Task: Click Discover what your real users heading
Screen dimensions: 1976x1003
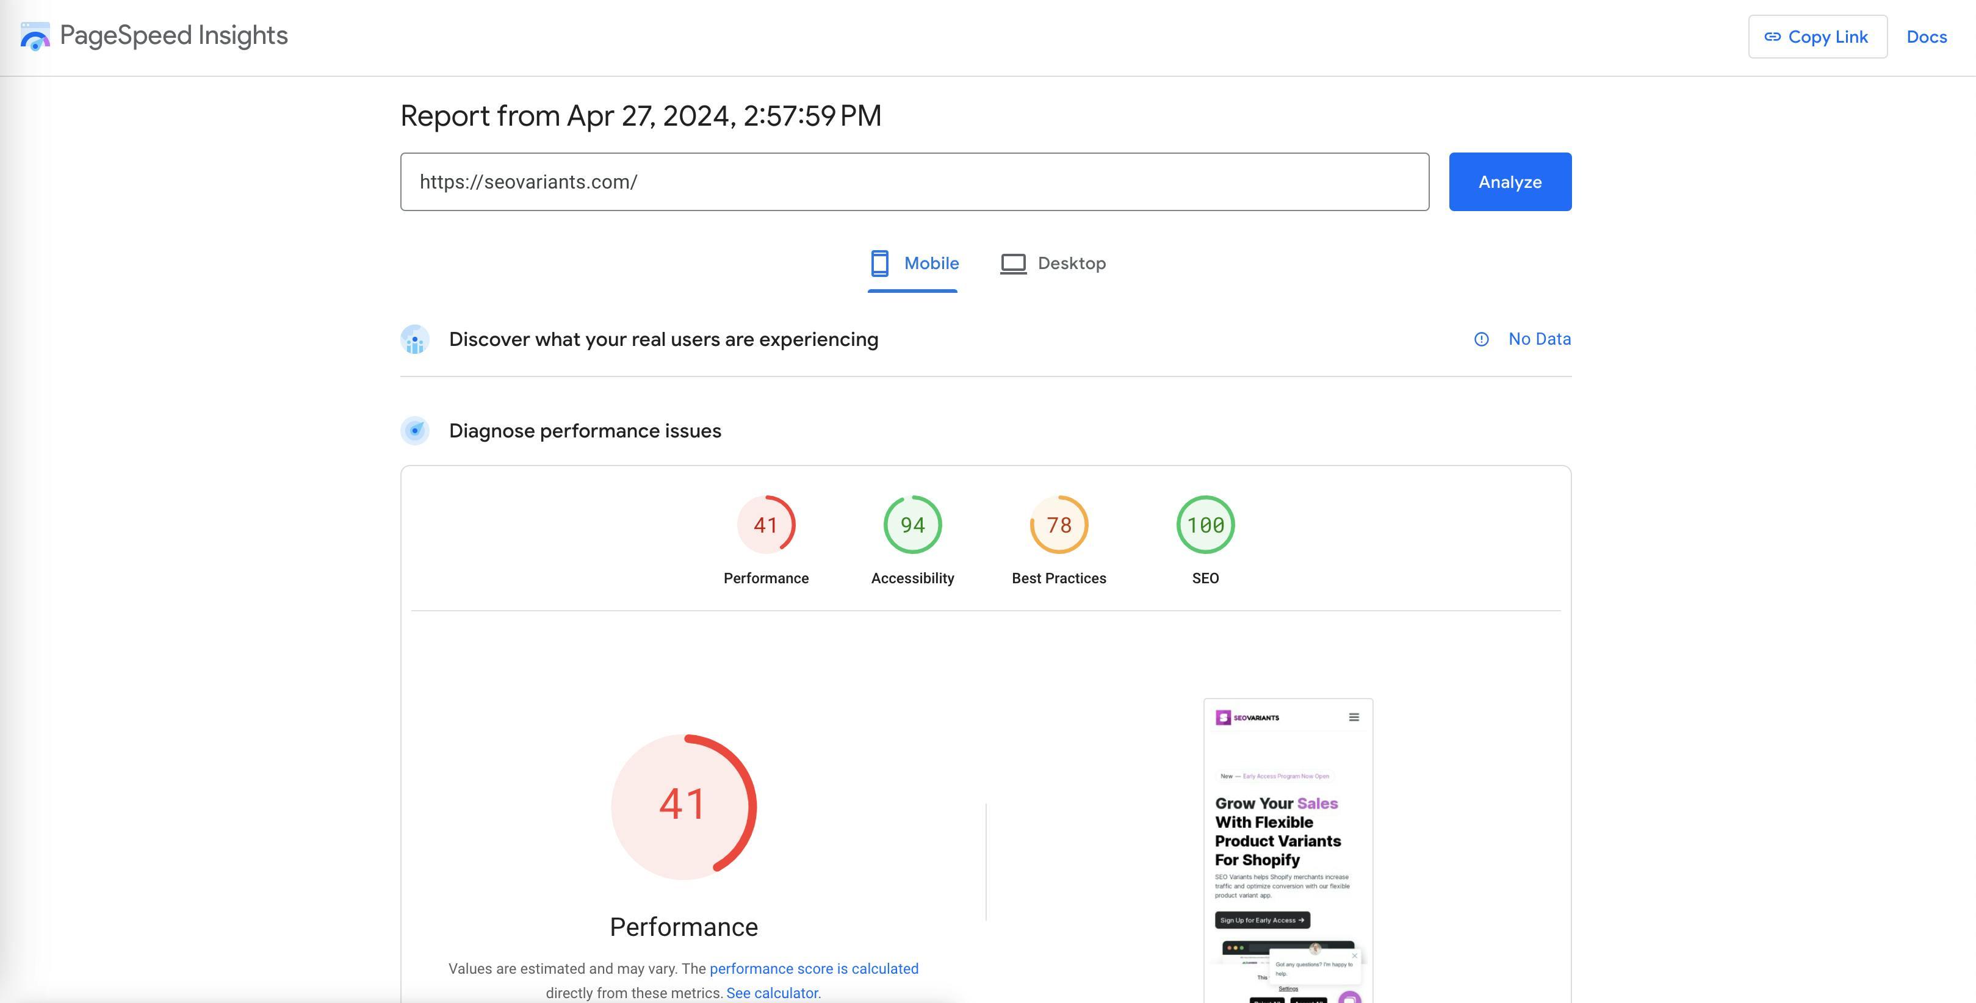Action: click(x=663, y=340)
